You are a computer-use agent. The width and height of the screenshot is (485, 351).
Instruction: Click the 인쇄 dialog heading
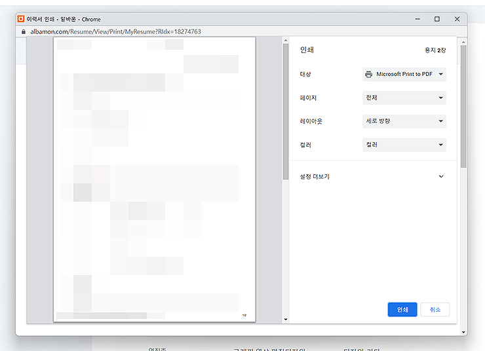pyautogui.click(x=307, y=50)
